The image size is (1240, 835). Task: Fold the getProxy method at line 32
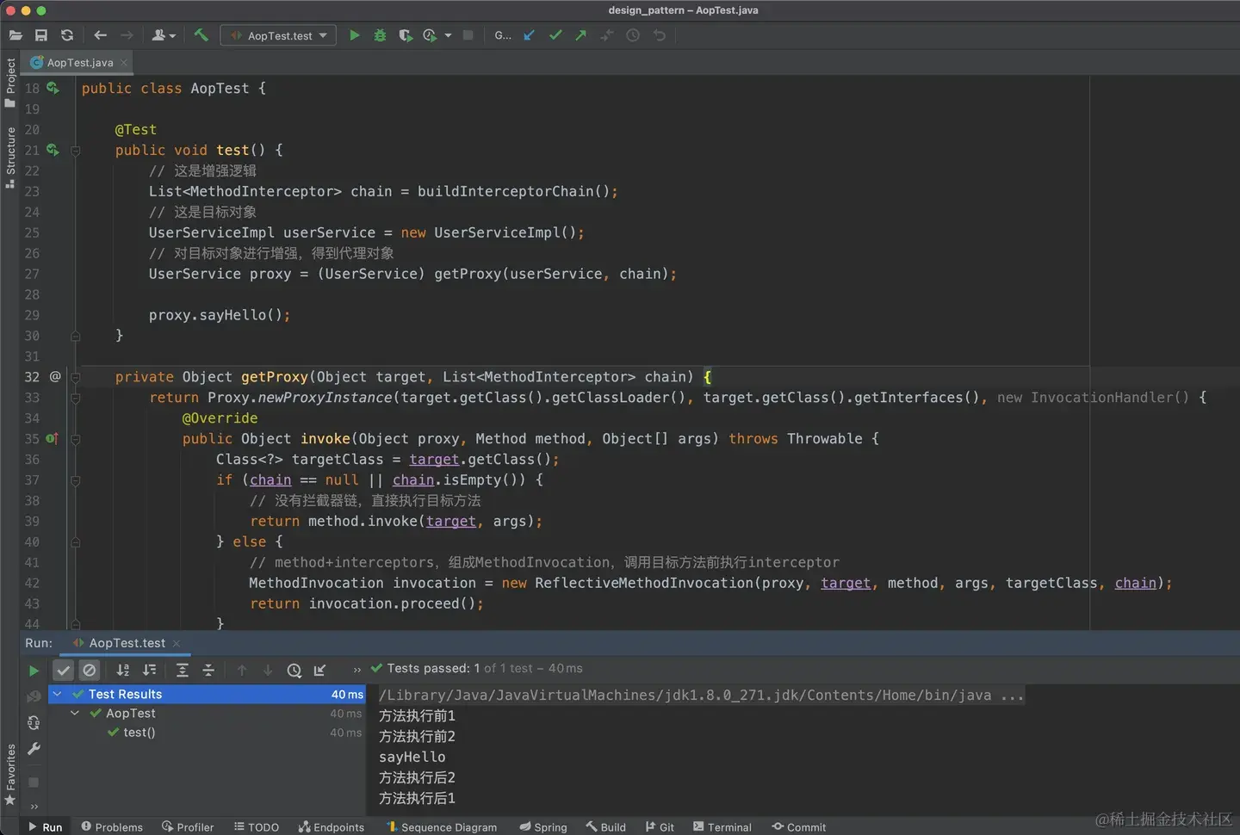click(76, 377)
